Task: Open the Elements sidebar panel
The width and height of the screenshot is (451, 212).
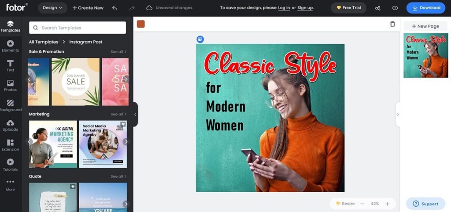Action: point(11,47)
